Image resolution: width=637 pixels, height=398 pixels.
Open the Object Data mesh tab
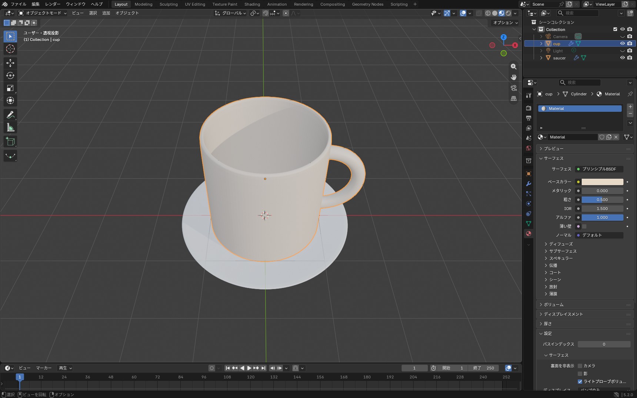pos(528,223)
